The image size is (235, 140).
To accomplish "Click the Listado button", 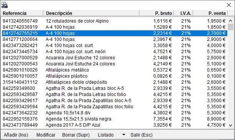I will coord(106,135).
